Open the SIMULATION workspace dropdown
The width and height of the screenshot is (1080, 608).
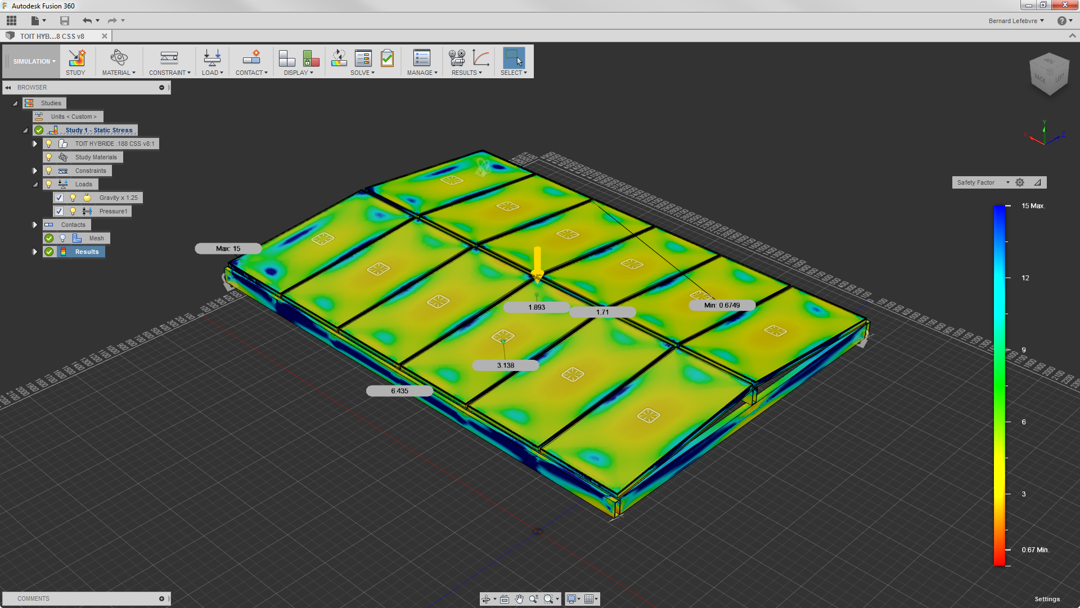pos(34,61)
